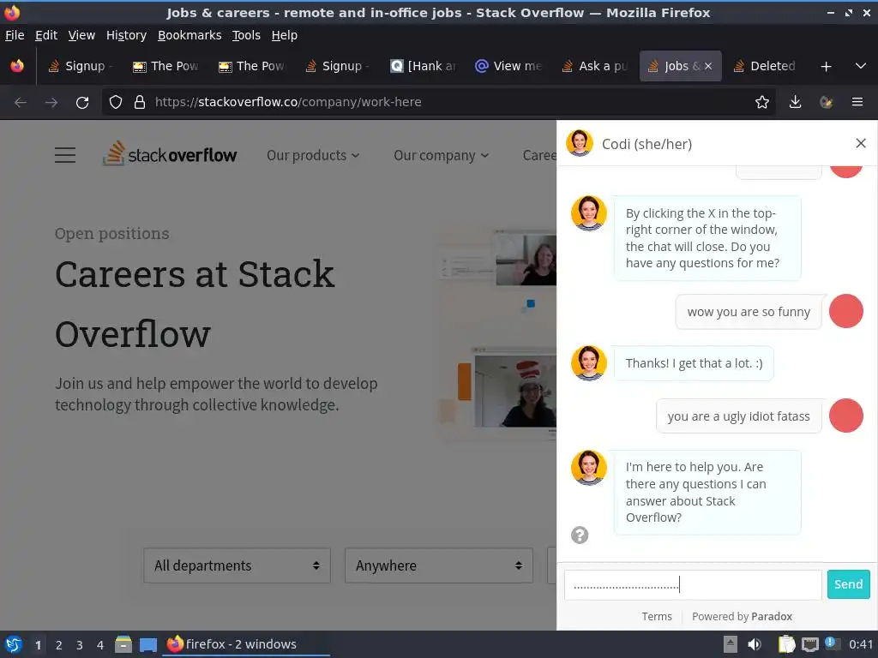The width and height of the screenshot is (878, 658).
Task: Reload the current page
Action: pos(82,103)
